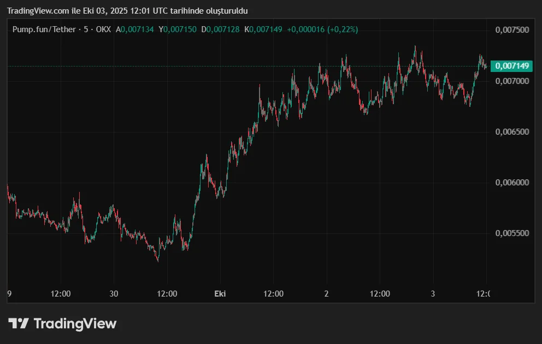
Task: Click the TradingView logo icon
Action: pos(19,323)
